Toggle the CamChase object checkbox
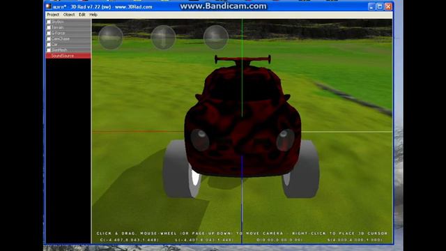Viewport: 446px width, 251px height. click(49, 39)
